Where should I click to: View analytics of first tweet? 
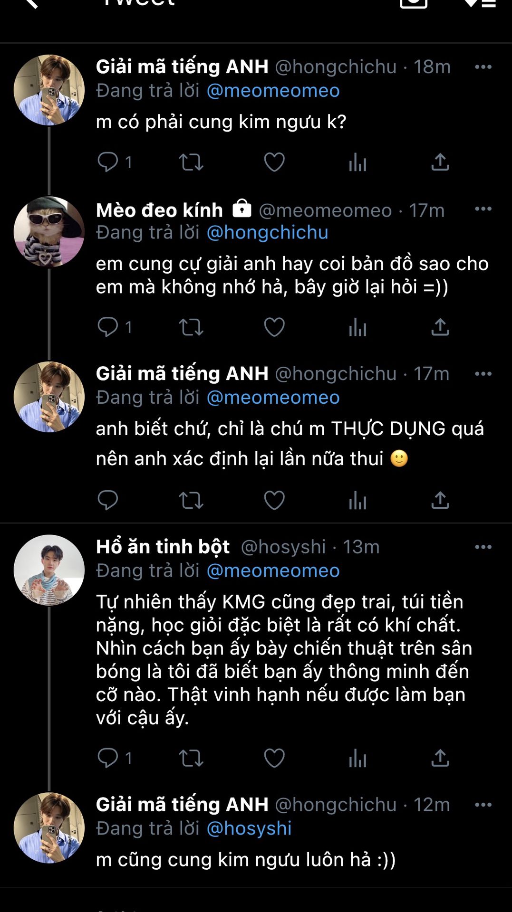[x=357, y=162]
